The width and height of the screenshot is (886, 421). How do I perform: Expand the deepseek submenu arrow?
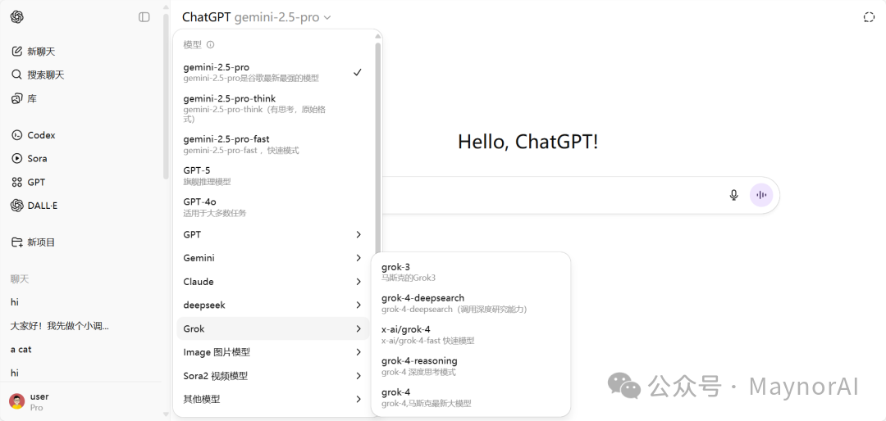click(x=359, y=306)
